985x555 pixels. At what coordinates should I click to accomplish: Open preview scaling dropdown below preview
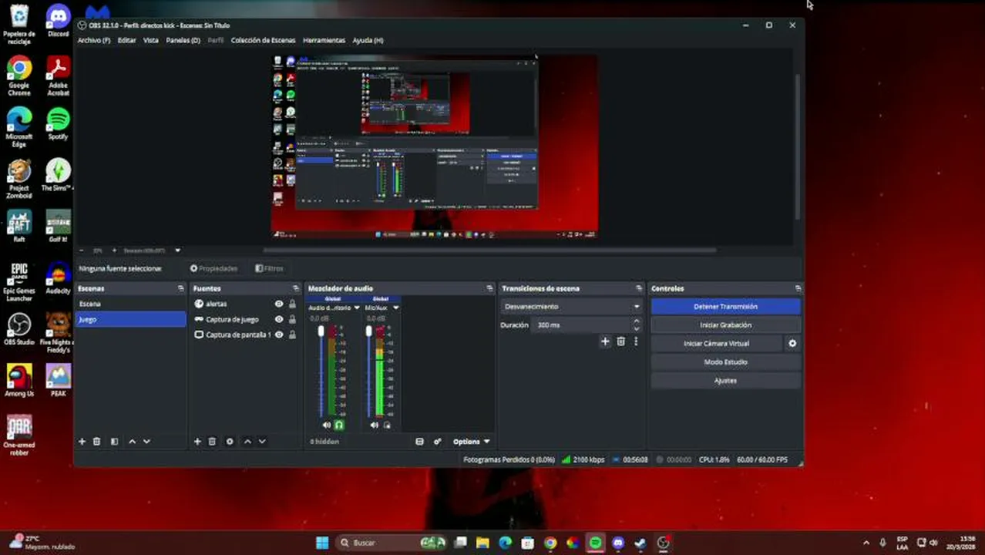pyautogui.click(x=177, y=251)
